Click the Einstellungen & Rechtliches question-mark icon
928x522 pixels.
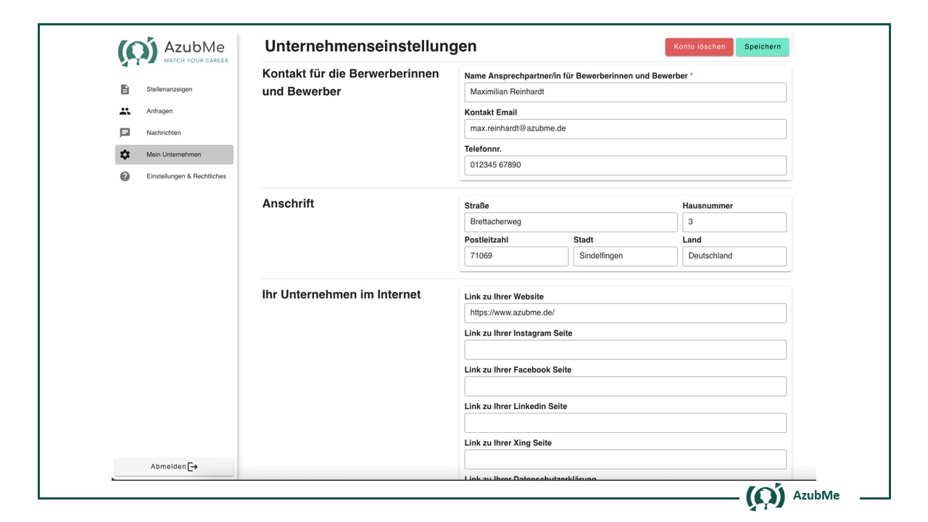(125, 176)
